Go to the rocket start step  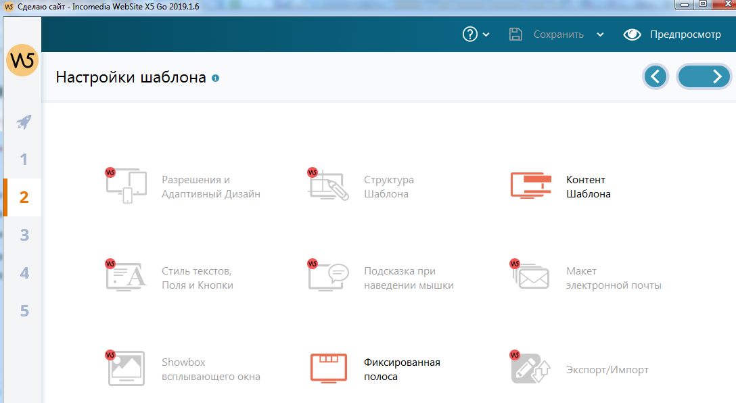(x=24, y=122)
